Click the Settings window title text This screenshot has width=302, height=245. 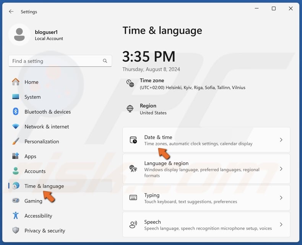[x=29, y=12]
